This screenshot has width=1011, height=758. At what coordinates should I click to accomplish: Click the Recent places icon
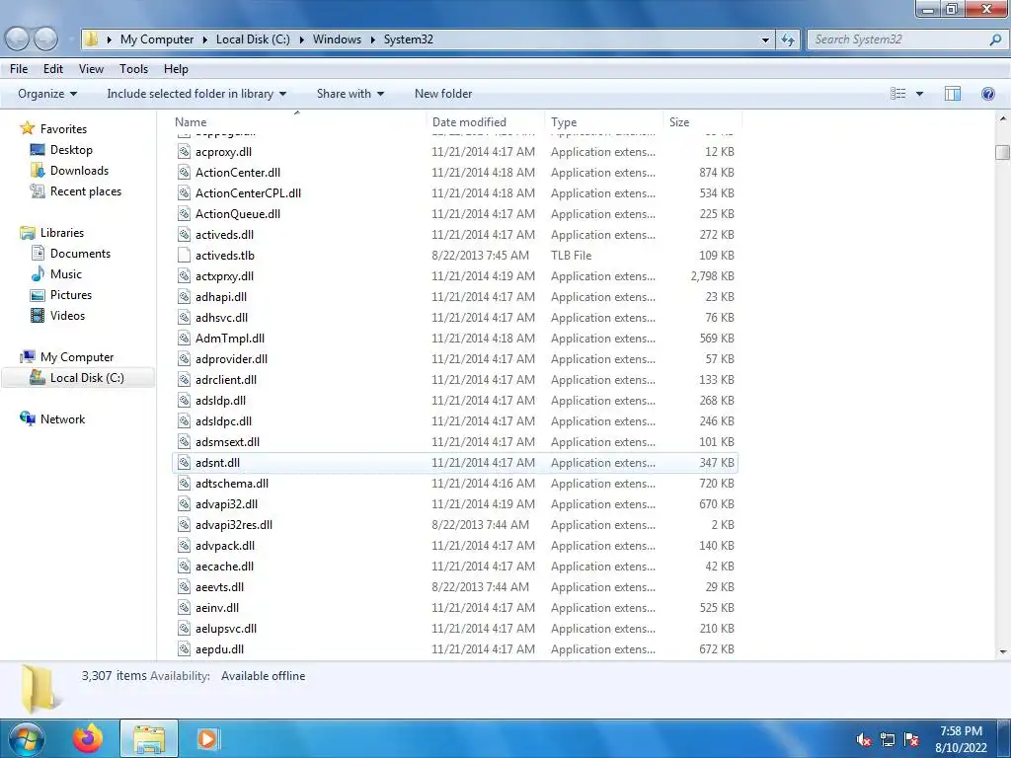(x=38, y=190)
